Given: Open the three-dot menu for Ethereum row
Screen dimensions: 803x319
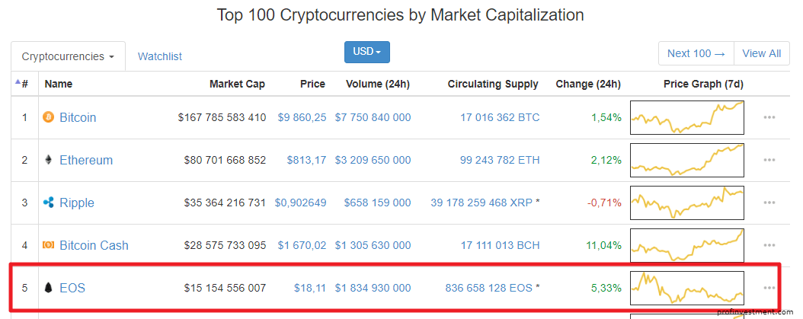Looking at the screenshot, I should click(769, 161).
